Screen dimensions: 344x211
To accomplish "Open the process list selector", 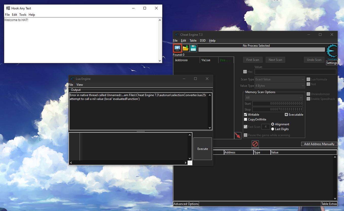I will pos(177,48).
